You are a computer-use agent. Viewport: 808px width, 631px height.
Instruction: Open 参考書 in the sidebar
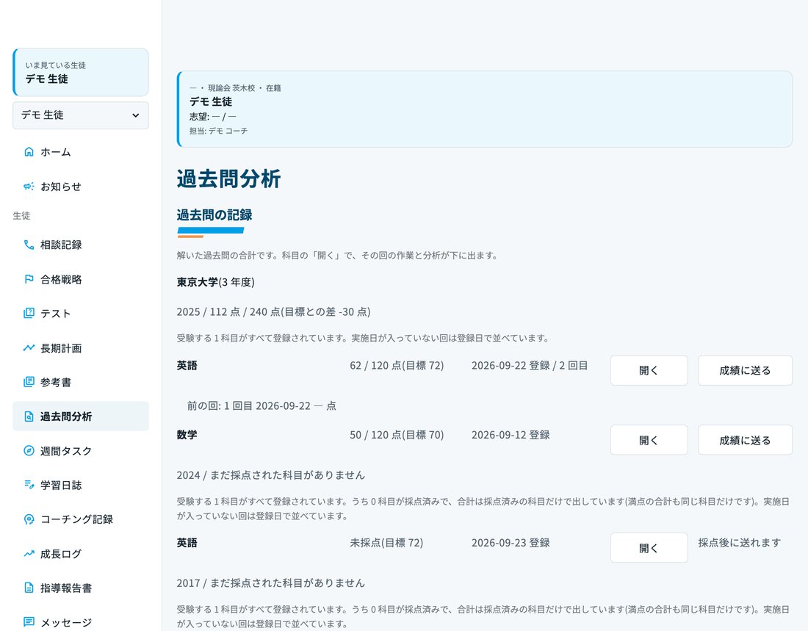pyautogui.click(x=81, y=382)
